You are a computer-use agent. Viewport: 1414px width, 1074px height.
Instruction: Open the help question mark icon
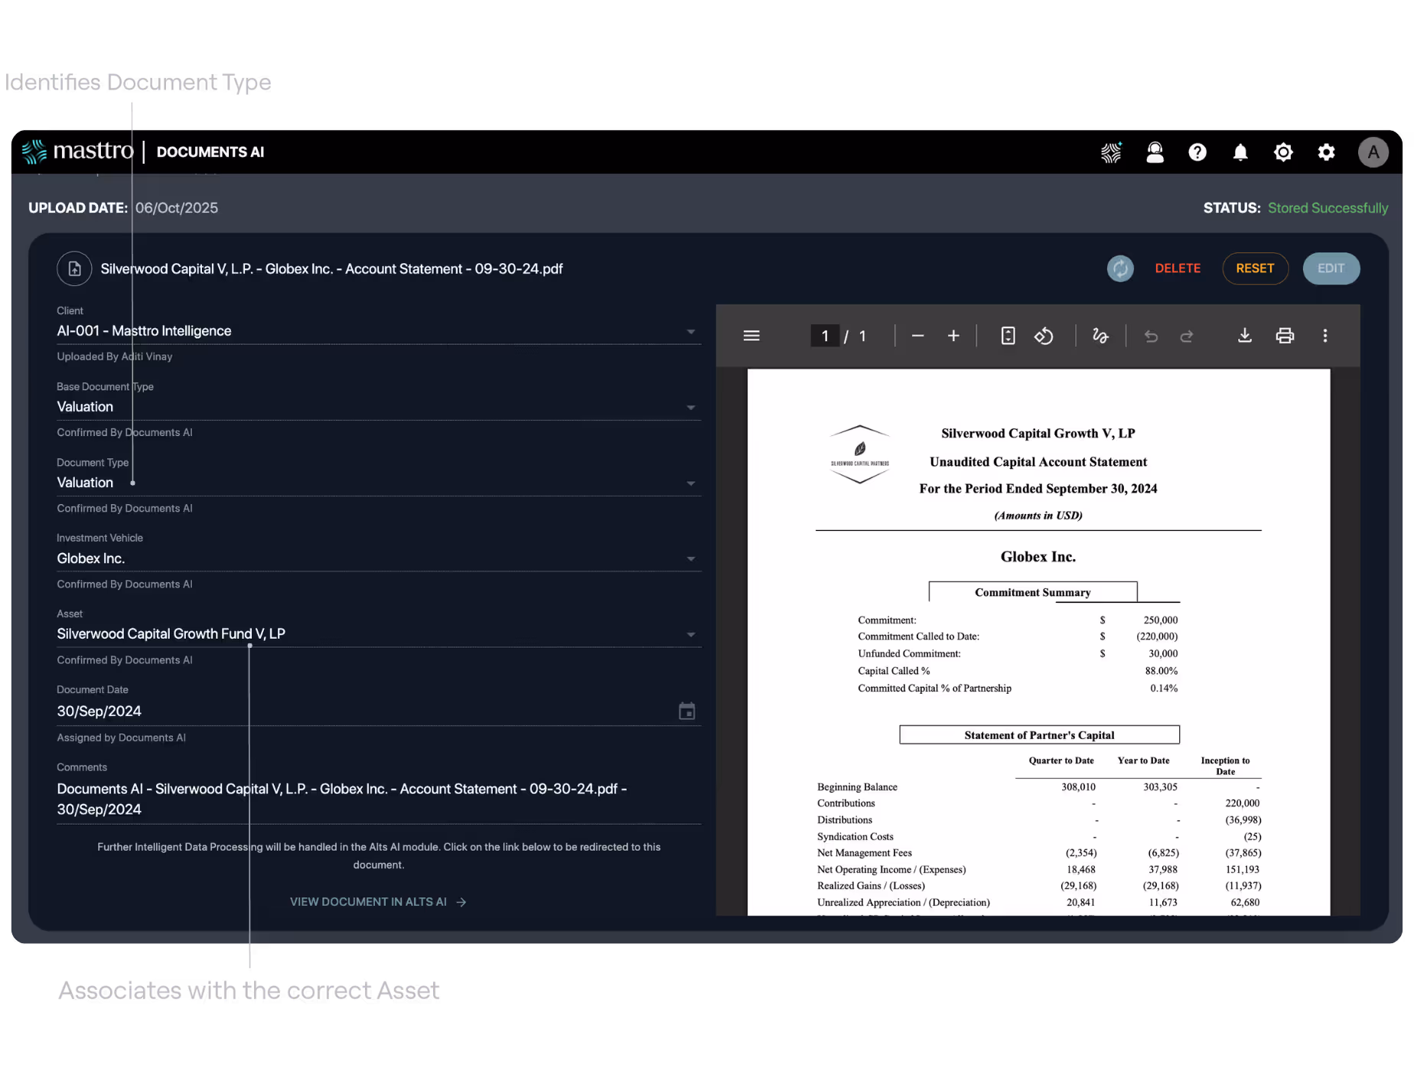point(1197,152)
